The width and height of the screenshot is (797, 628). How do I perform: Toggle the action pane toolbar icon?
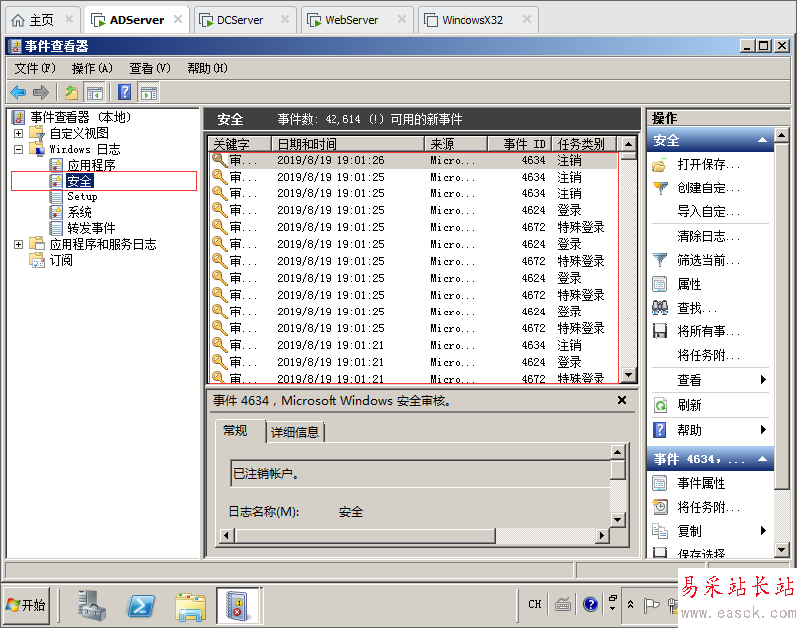click(149, 93)
